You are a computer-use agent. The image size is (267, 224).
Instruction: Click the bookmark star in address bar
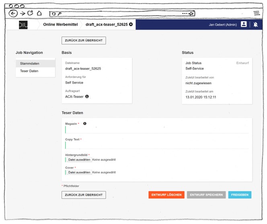tap(191, 13)
